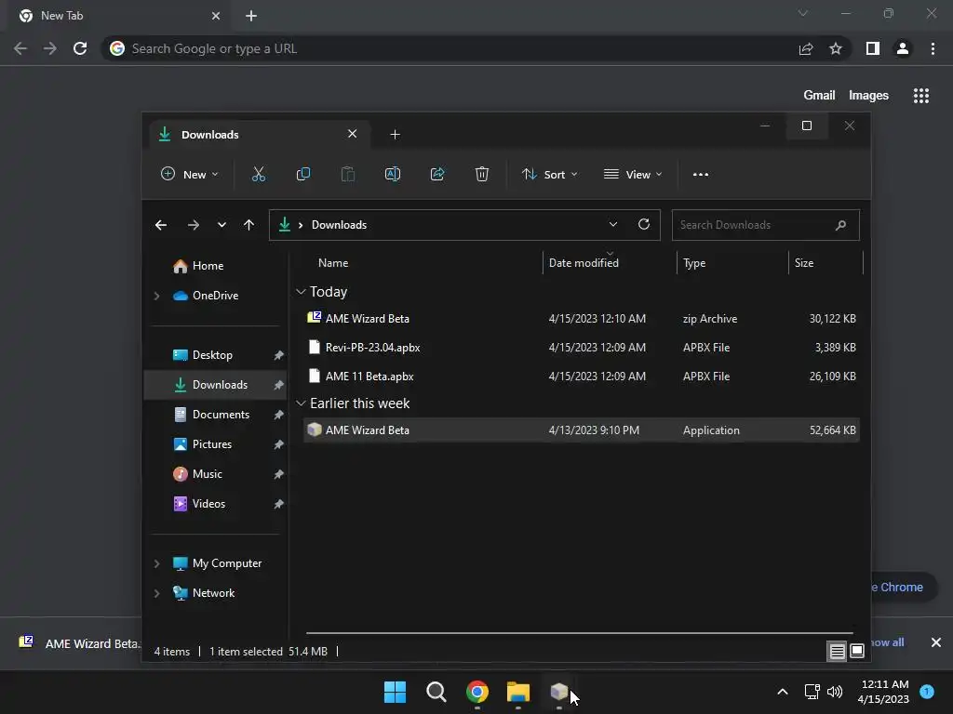Refresh the Downloads folder
953x714 pixels.
click(x=644, y=225)
